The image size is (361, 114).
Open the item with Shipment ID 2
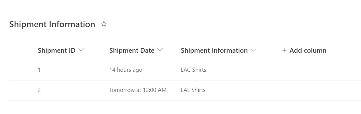pyautogui.click(x=39, y=90)
